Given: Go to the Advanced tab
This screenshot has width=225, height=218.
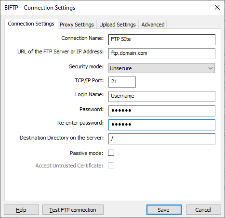Looking at the screenshot, I should (x=153, y=25).
